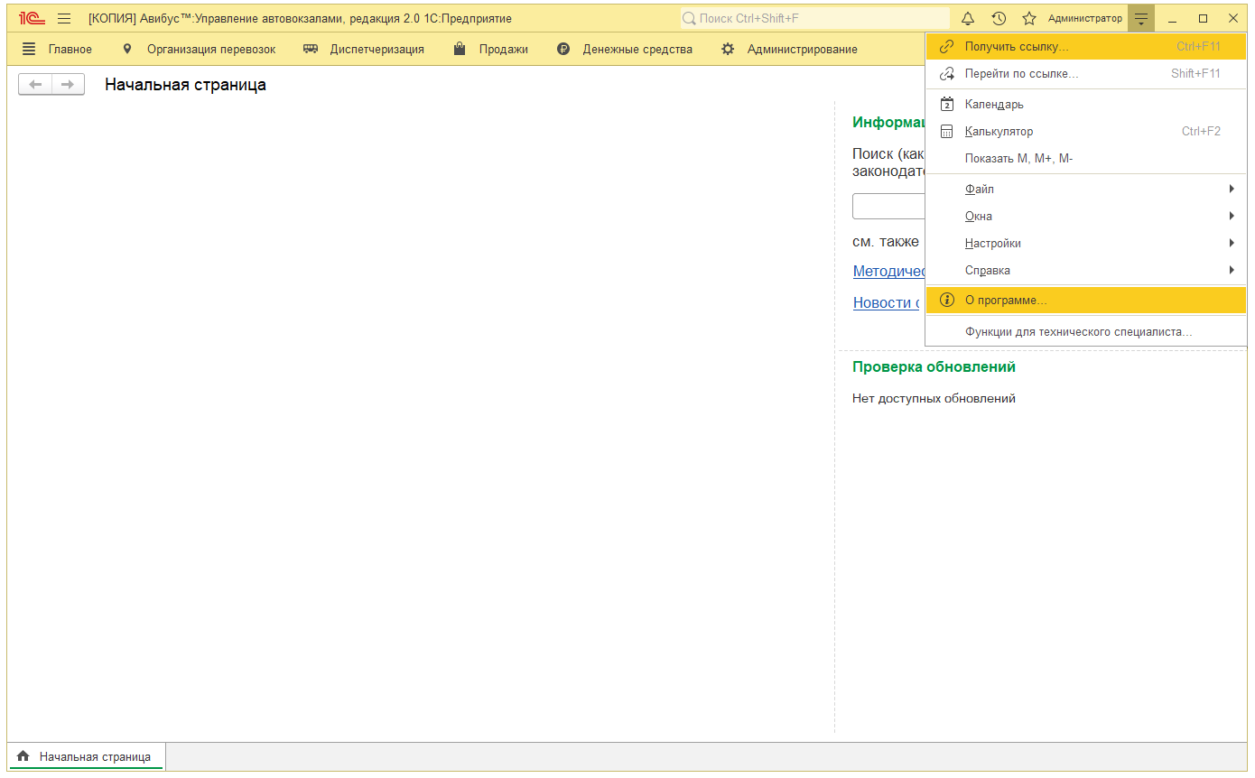The image size is (1255, 778).
Task: Choose Получить ссылку menu entry
Action: point(1017,47)
